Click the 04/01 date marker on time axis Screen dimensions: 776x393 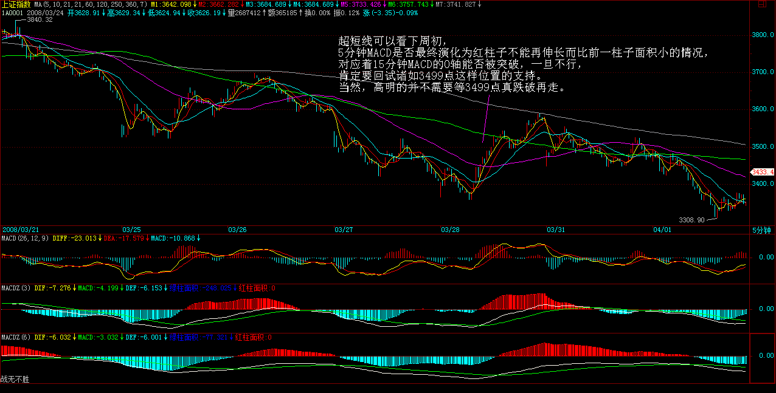[662, 230]
